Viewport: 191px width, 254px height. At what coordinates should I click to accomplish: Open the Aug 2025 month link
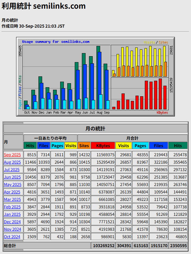[x=12, y=162]
